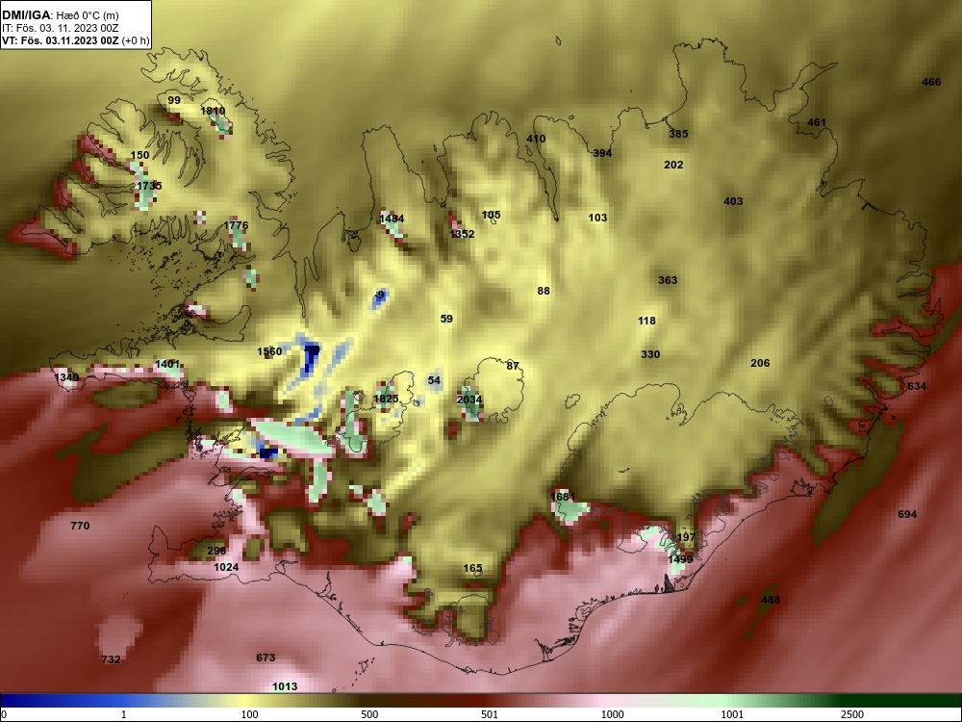Click the map value 1484
This screenshot has width=962, height=722.
coord(392,219)
